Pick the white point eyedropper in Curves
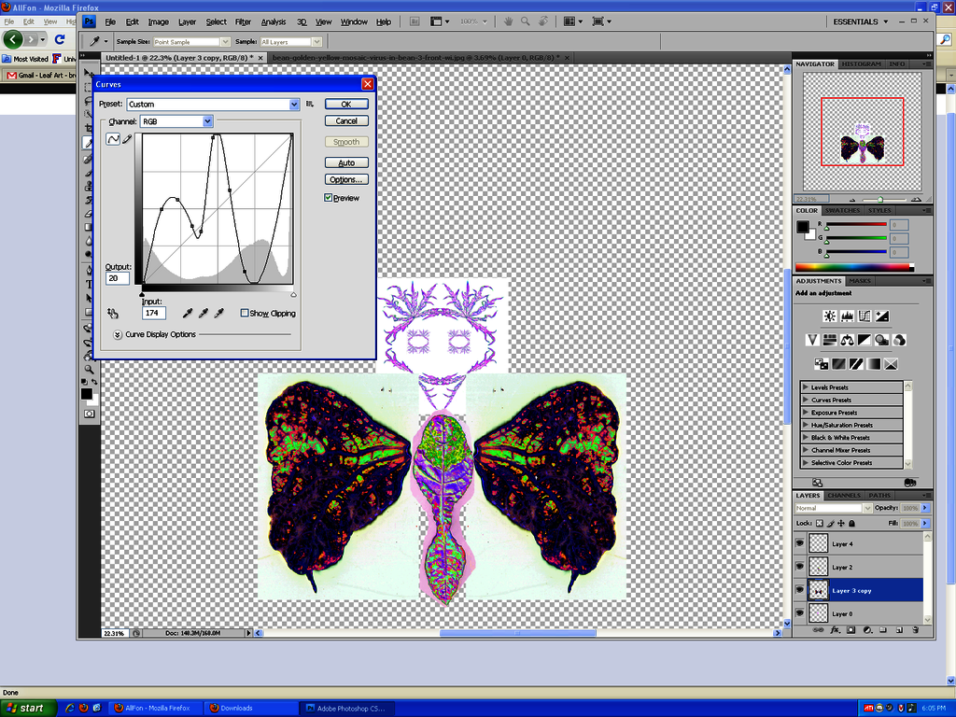Image resolution: width=956 pixels, height=717 pixels. click(219, 314)
